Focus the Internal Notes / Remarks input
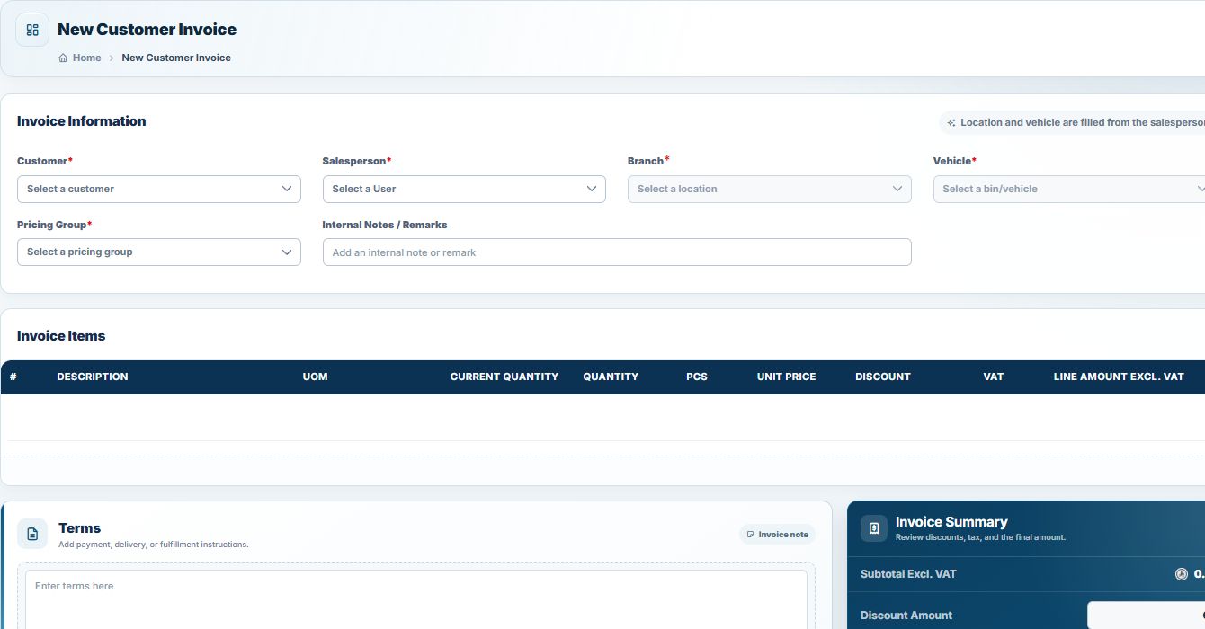 click(x=617, y=252)
